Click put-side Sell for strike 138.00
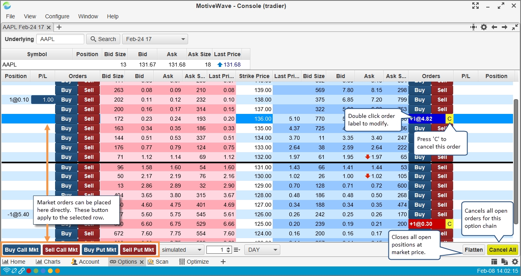Screen dimensions: 521x276 pos(442,100)
